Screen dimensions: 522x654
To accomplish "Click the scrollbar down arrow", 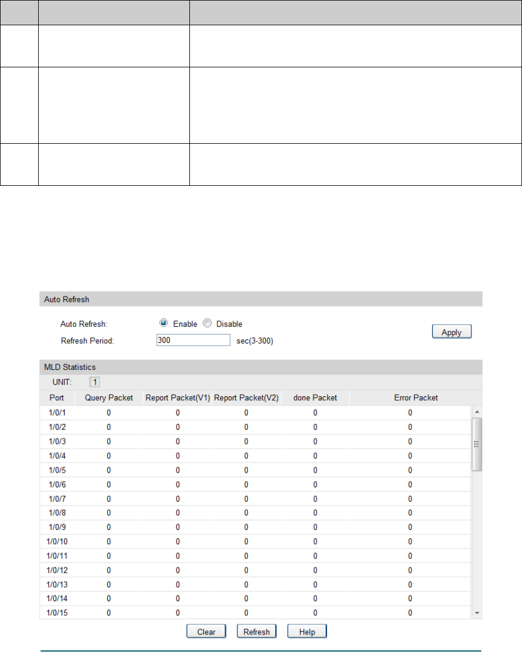I will point(477,612).
